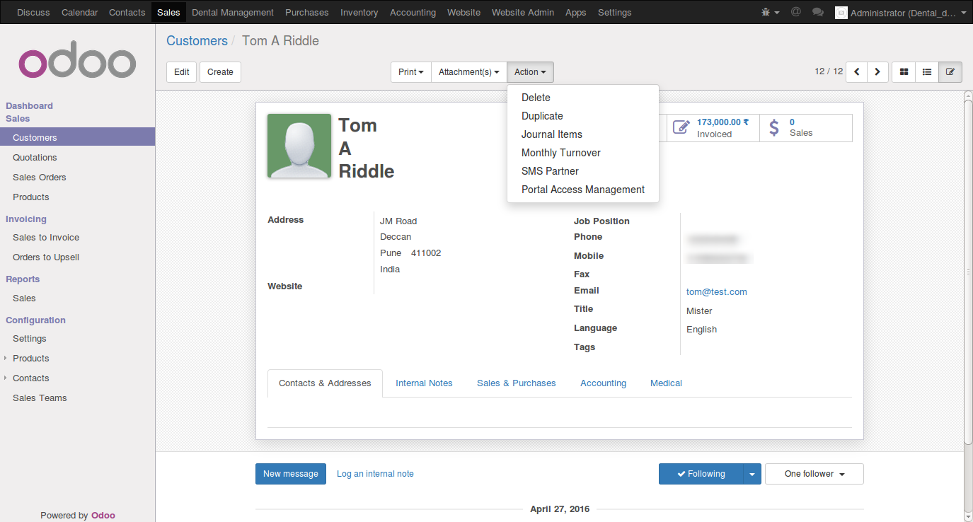Viewport: 973px width, 522px height.
Task: Click the Create button
Action: pyautogui.click(x=220, y=72)
